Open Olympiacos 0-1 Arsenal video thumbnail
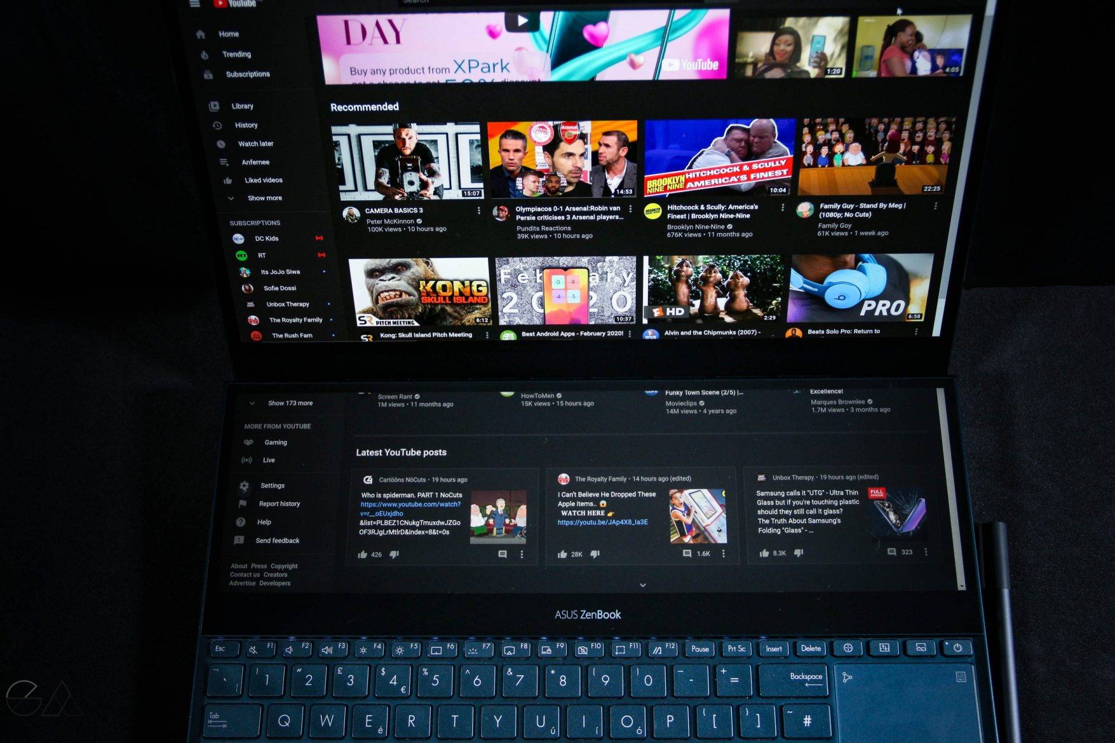This screenshot has width=1115, height=743. pos(562,159)
